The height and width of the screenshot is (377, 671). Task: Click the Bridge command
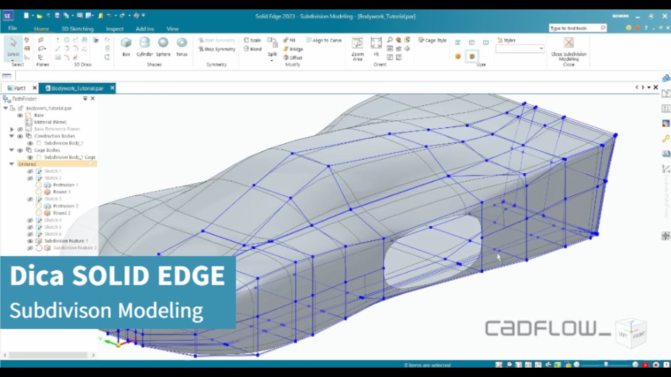pos(293,49)
